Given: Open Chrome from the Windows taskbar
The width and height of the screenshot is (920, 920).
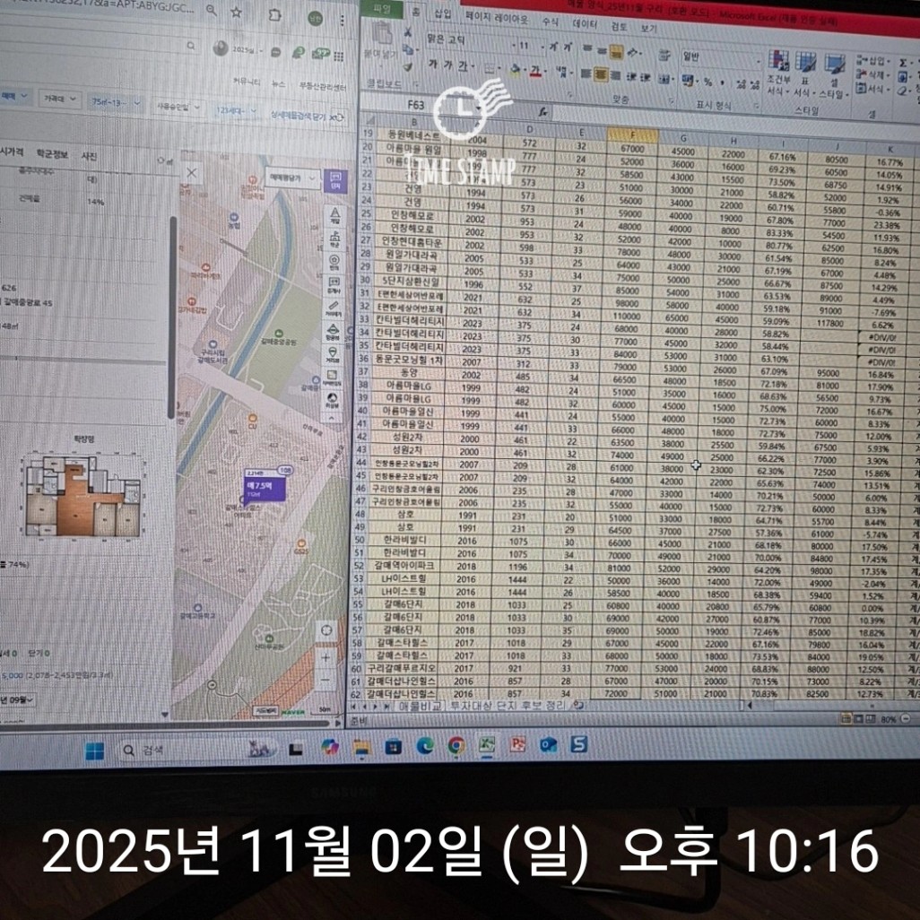Looking at the screenshot, I should (x=456, y=745).
